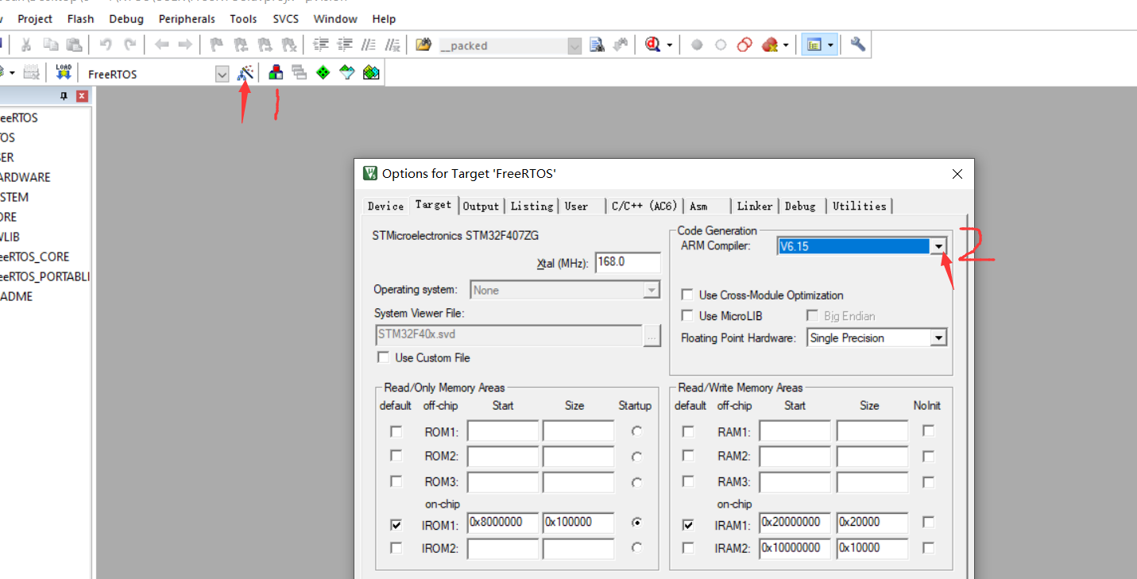Screen dimensions: 1137x579
Task: Check Use Cross-Module Optimization
Action: [687, 294]
